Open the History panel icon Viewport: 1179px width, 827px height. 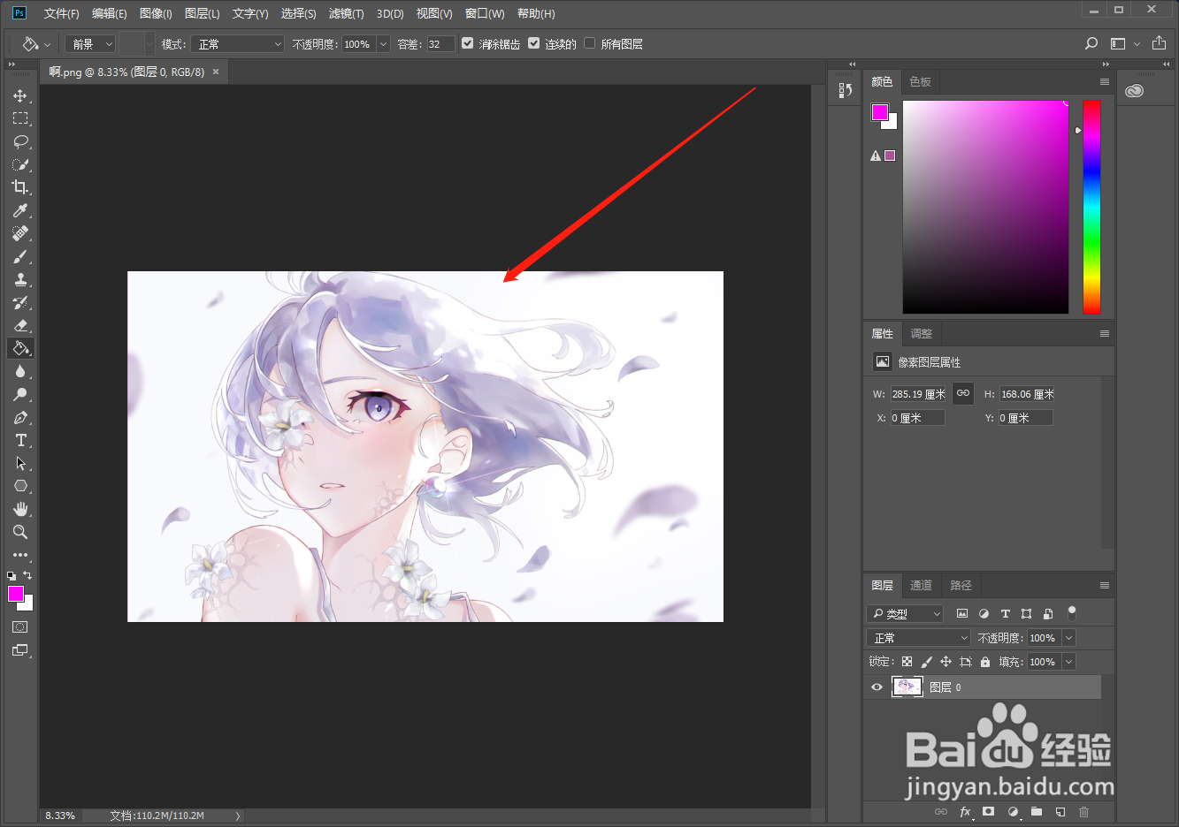point(845,90)
